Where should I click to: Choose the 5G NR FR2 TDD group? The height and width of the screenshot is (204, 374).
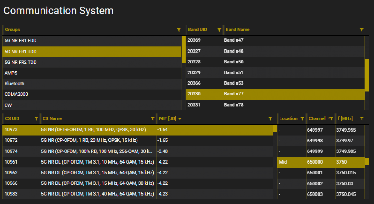tap(47, 62)
